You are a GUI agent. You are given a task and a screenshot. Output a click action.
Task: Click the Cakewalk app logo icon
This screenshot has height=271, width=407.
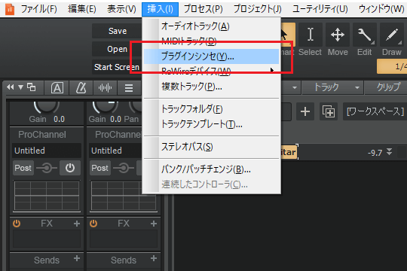(x=10, y=9)
